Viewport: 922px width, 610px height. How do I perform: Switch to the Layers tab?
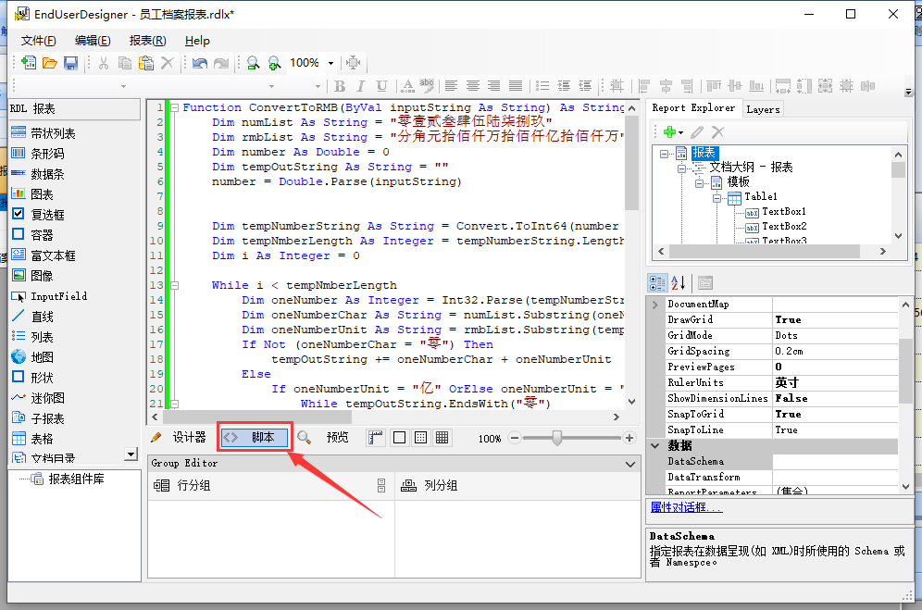point(763,109)
